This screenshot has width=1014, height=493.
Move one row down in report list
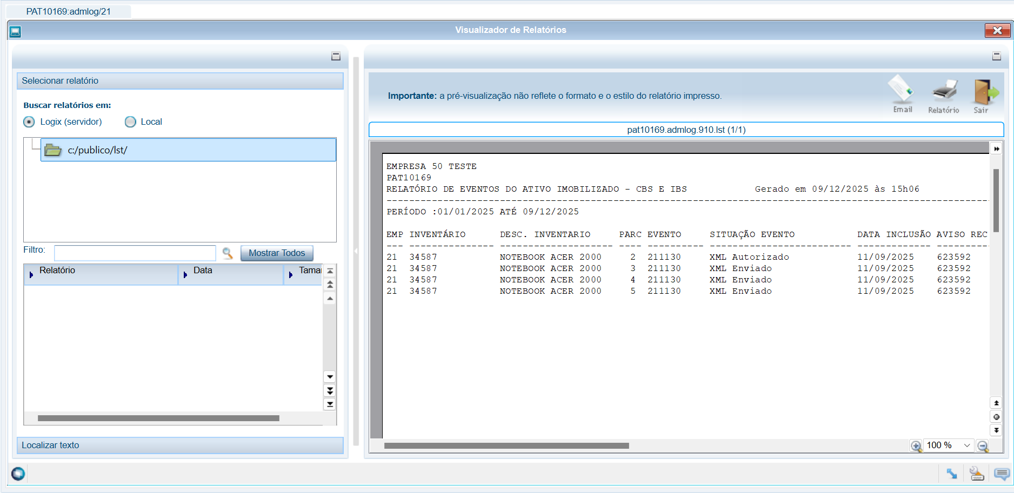click(330, 376)
